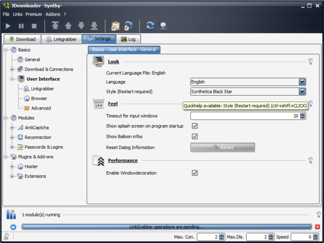This screenshot has width=324, height=243.
Task: Click the globe update icon in toolbar
Action: 163,25
